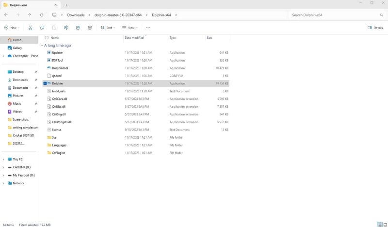
Task: Toggle the Details pane button
Action: [375, 28]
